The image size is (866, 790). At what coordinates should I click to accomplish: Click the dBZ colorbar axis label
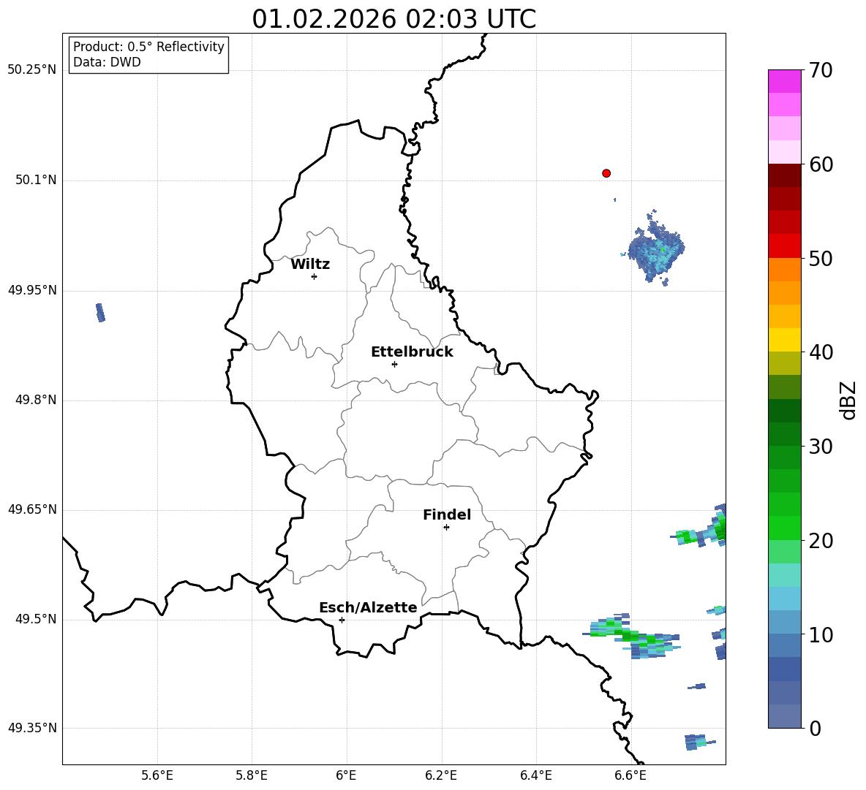click(847, 400)
